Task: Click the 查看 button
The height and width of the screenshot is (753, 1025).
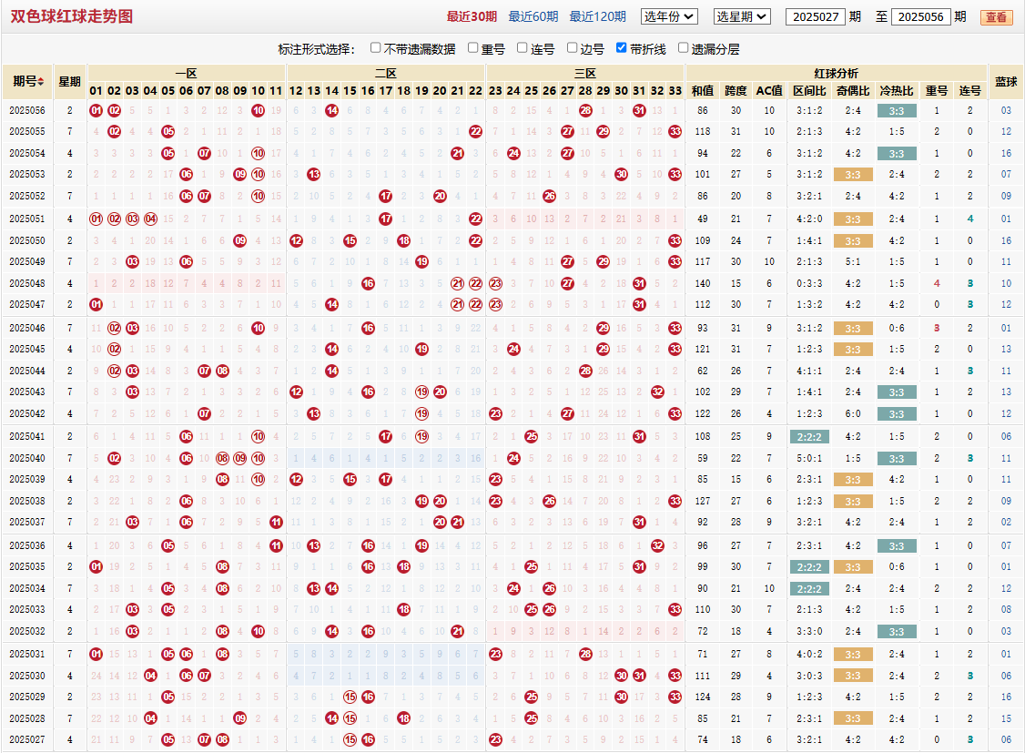Action: tap(996, 17)
